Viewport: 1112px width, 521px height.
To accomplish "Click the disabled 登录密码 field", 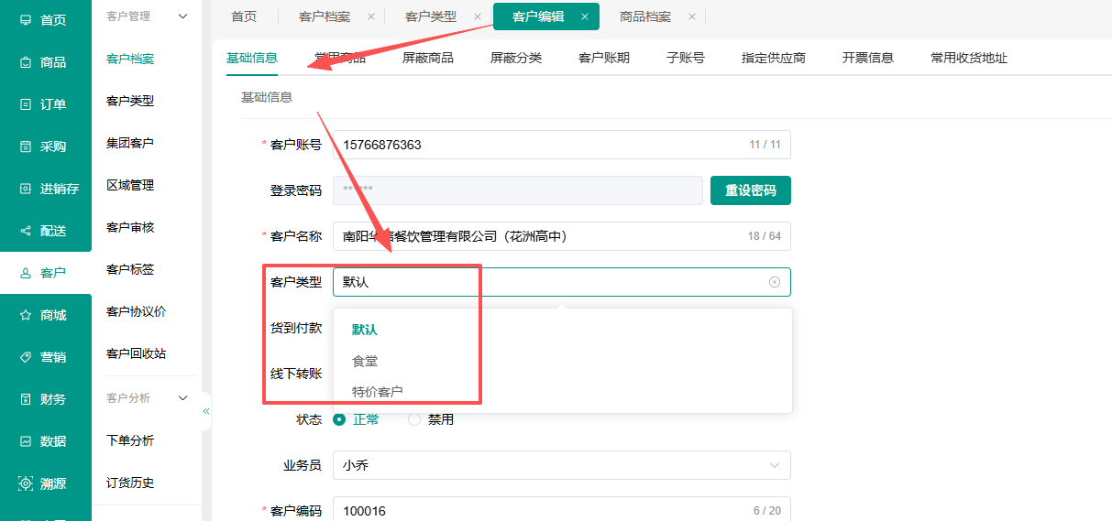I will [517, 190].
